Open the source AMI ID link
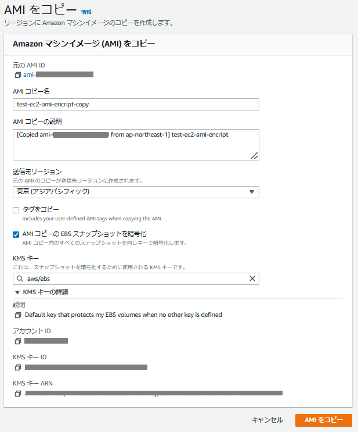This screenshot has width=358, height=432. 58,74
